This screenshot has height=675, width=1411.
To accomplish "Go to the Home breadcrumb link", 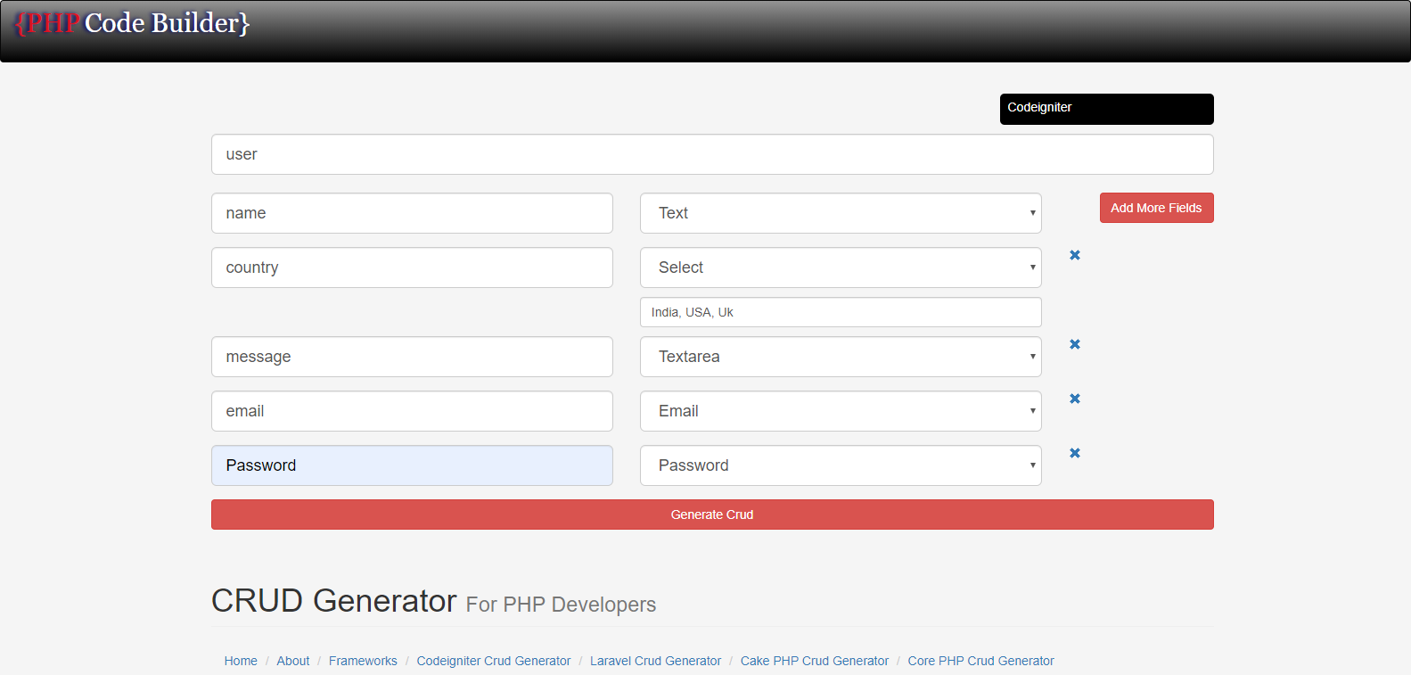I will point(241,661).
